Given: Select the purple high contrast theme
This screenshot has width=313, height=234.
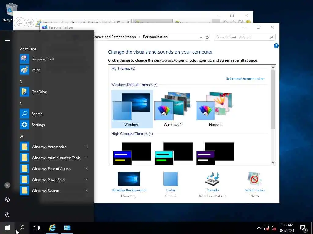Looking at the screenshot, I should coord(215,154).
